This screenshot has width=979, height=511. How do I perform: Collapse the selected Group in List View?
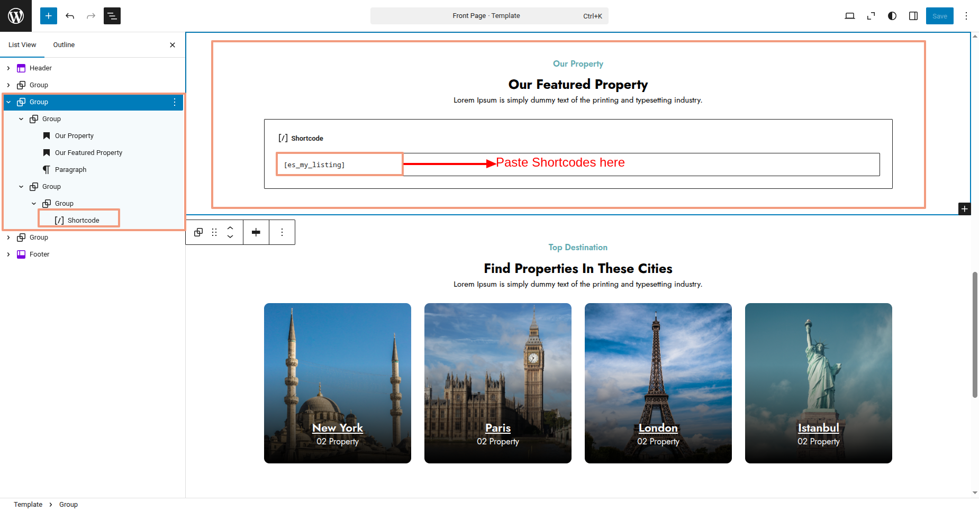point(8,102)
